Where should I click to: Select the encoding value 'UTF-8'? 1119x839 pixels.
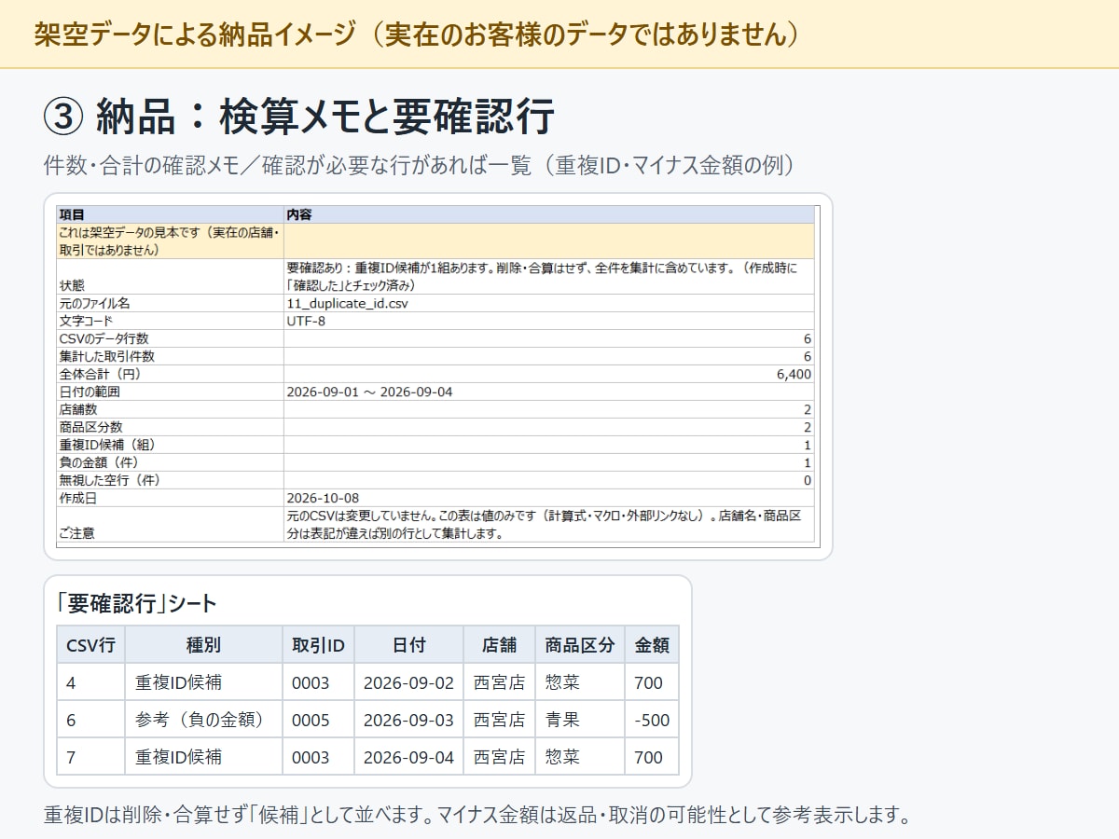[306, 321]
